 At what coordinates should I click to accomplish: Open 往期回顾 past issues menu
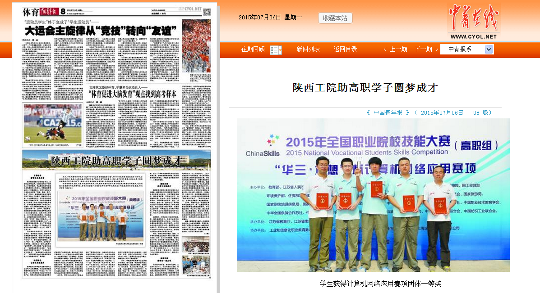[x=253, y=50]
